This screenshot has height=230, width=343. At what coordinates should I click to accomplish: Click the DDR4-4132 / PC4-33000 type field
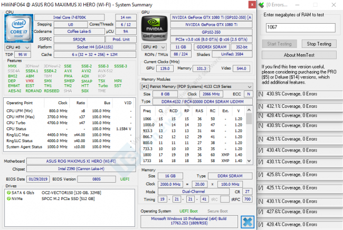pyautogui.click(x=203, y=102)
